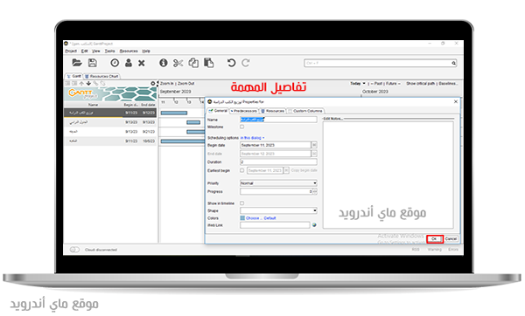
Task: Open task table settings gear
Action: coord(152,84)
